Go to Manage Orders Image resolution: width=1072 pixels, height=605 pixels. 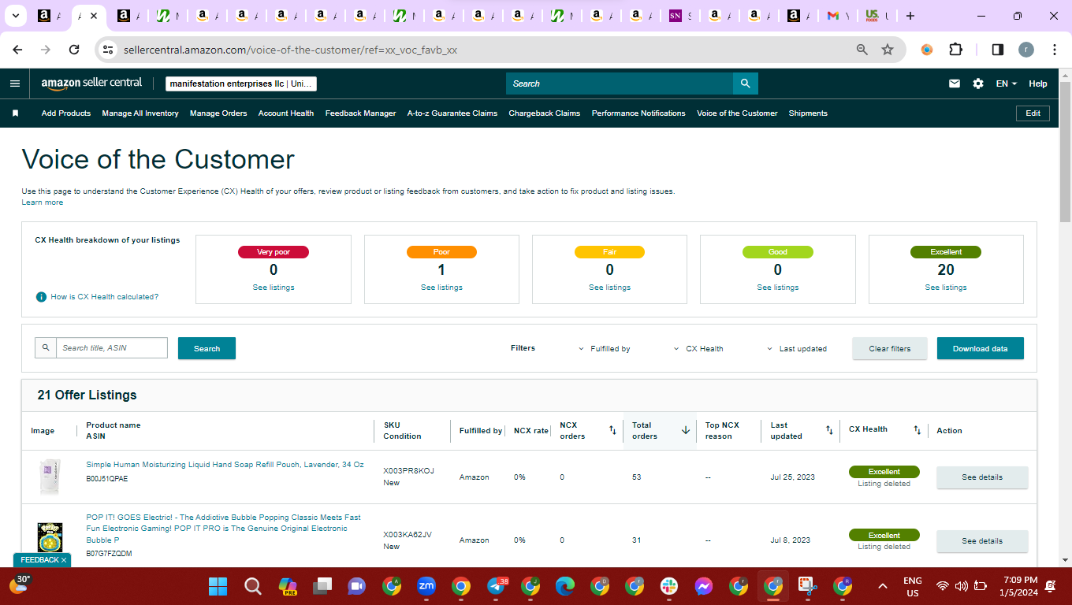coord(218,113)
